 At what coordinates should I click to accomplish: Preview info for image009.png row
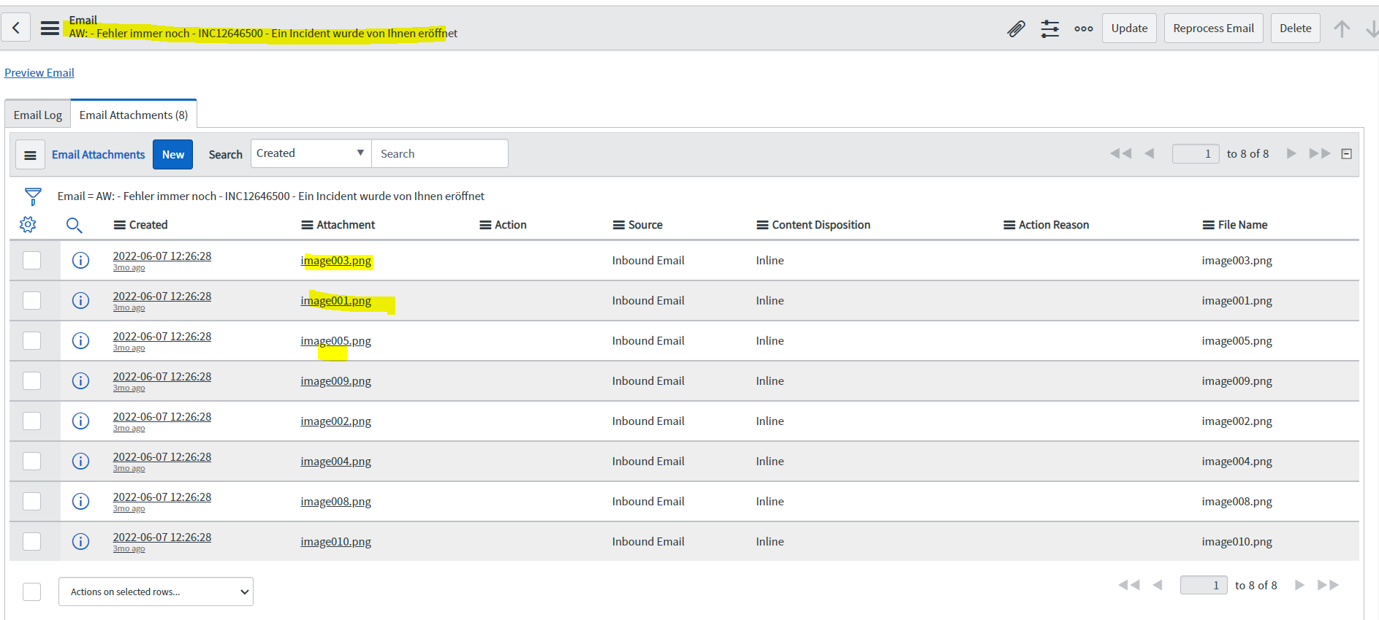[80, 380]
